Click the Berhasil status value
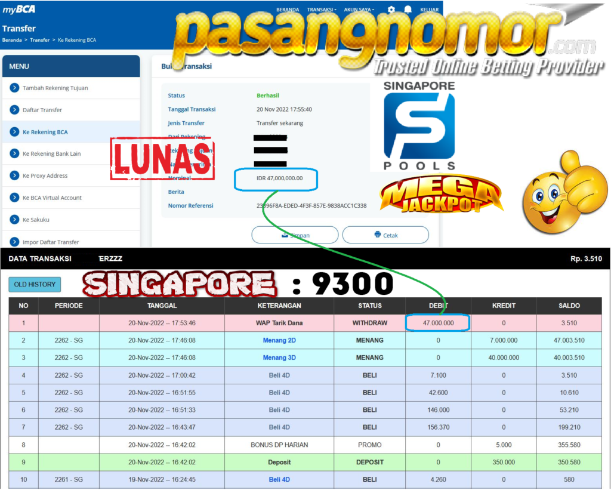The height and width of the screenshot is (490, 611). 268,95
